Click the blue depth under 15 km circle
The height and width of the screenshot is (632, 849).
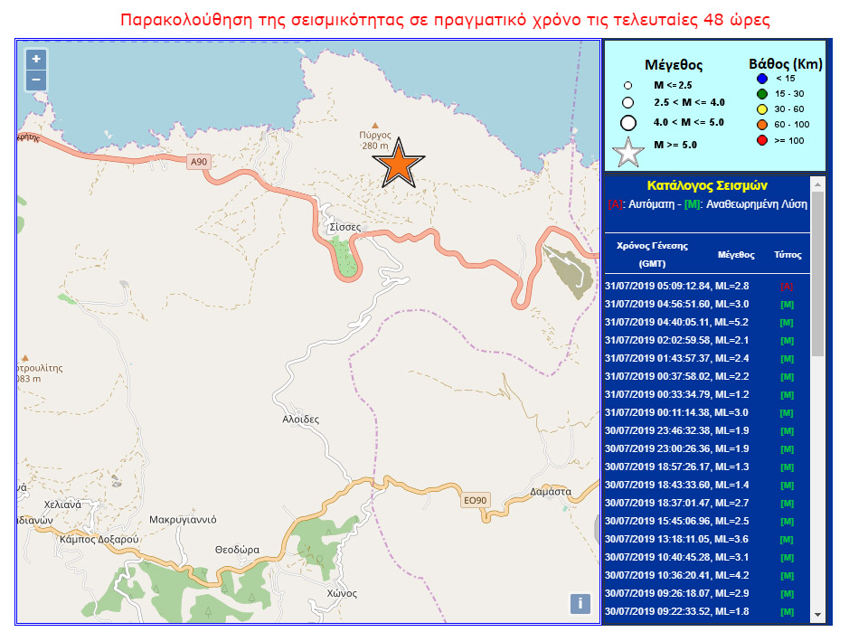pyautogui.click(x=761, y=79)
